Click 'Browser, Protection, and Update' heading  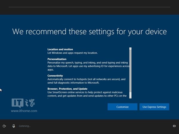tap(67, 89)
